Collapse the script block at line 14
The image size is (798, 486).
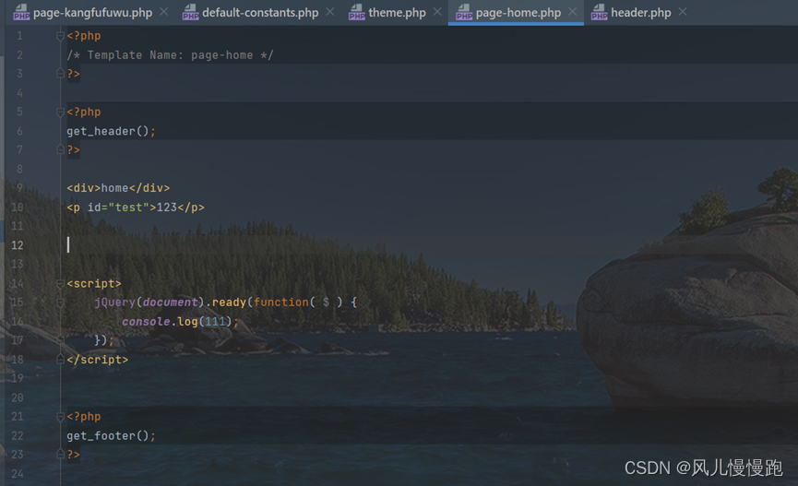60,283
